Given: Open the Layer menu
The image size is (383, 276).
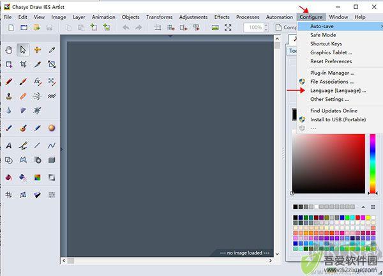Looking at the screenshot, I should pos(79,17).
